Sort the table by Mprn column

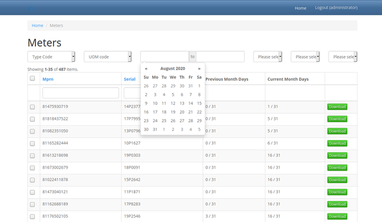48,79
